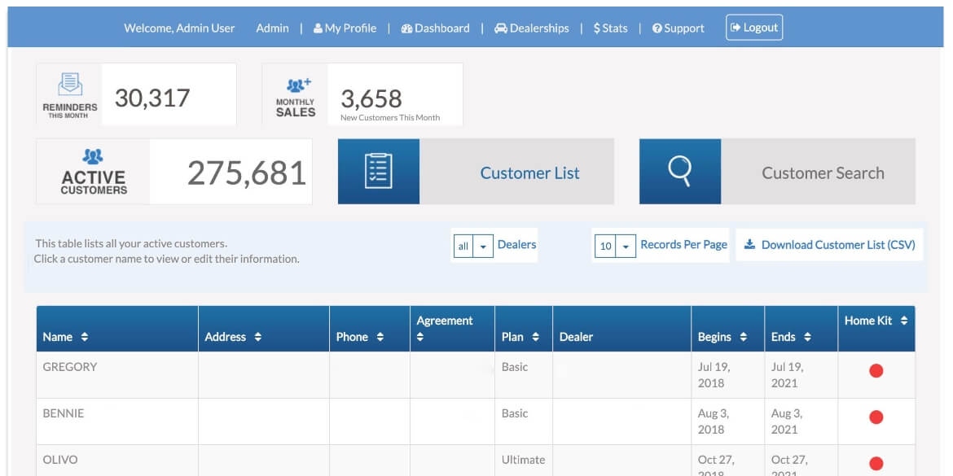
Task: Click the Active Customers group icon
Action: click(94, 156)
